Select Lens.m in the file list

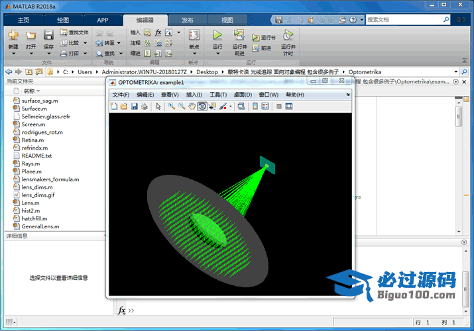point(30,203)
